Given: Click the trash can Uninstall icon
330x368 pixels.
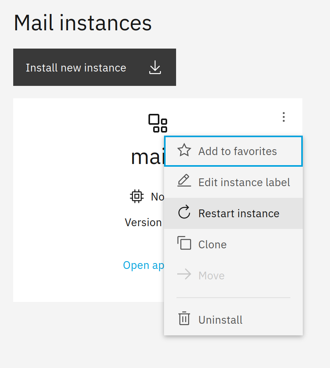Looking at the screenshot, I should tap(184, 319).
